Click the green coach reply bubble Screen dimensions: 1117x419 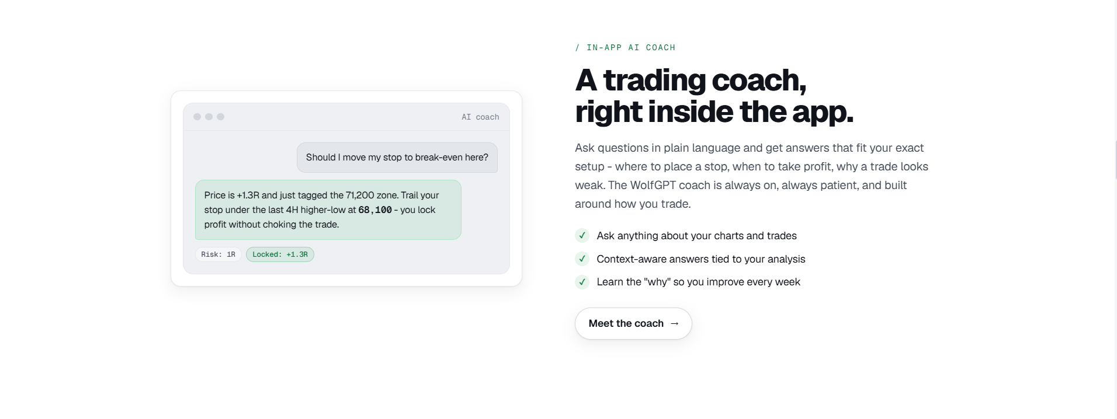(328, 209)
